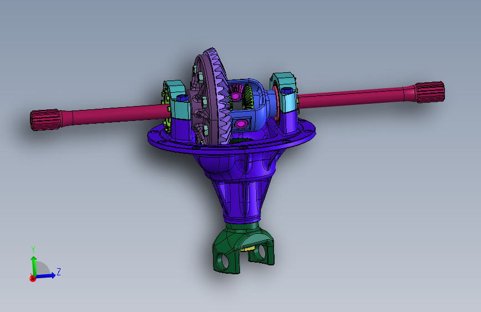
Task: Select the magenta cross pin end on case
Action: point(241,124)
